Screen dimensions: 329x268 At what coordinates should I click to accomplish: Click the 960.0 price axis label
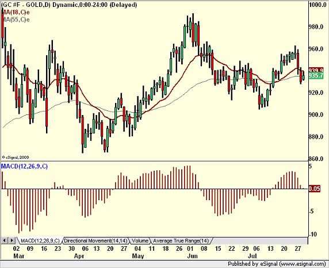click(316, 49)
